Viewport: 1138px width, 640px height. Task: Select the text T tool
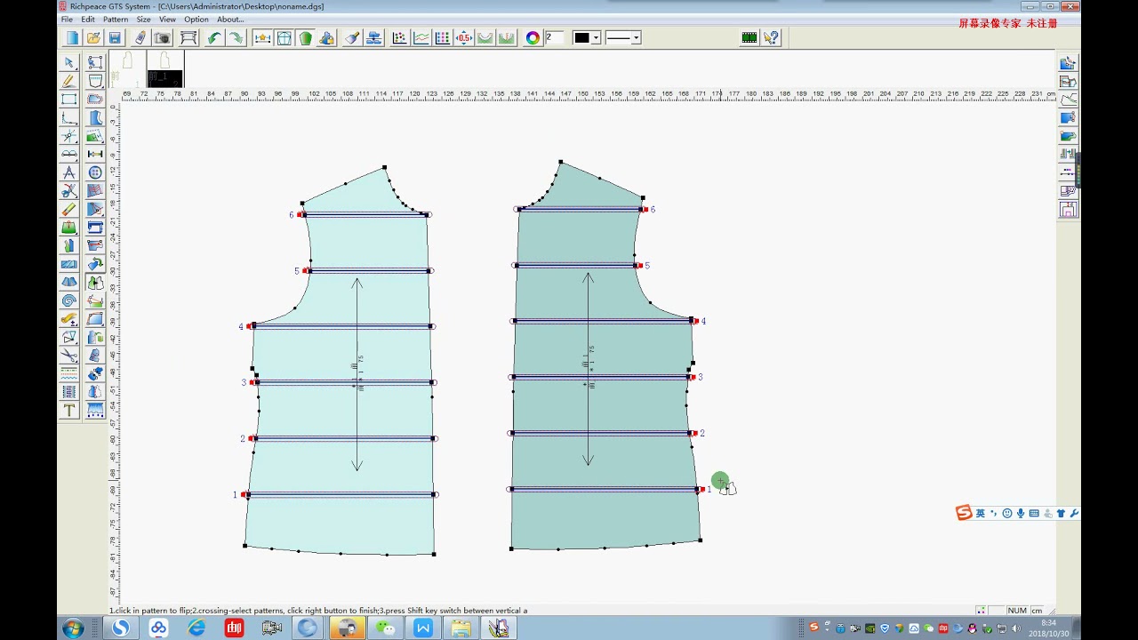click(x=68, y=411)
